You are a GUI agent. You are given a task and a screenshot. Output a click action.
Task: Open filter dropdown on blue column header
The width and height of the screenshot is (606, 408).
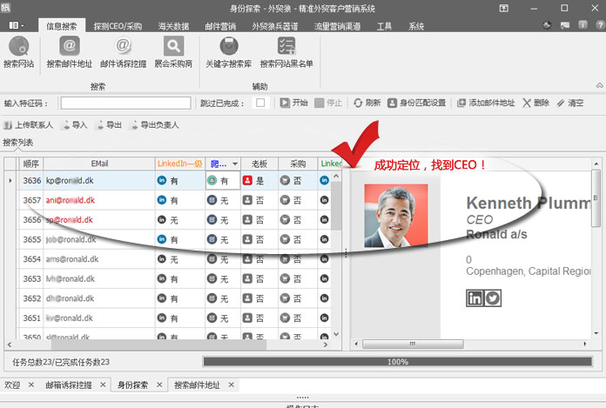pos(234,164)
